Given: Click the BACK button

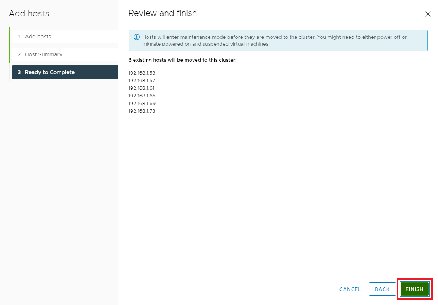Looking at the screenshot, I should click(382, 289).
